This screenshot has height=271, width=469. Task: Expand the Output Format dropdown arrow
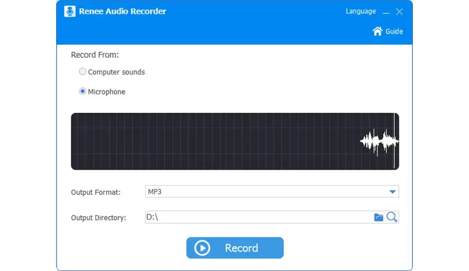pos(393,191)
